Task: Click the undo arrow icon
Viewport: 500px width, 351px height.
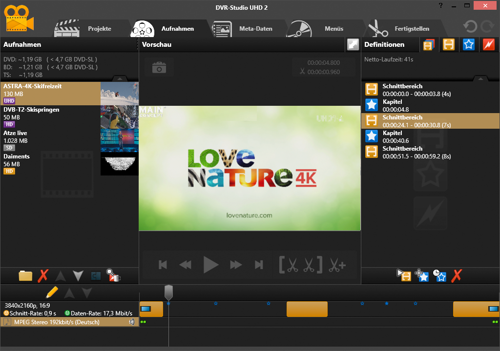Action: pyautogui.click(x=470, y=27)
